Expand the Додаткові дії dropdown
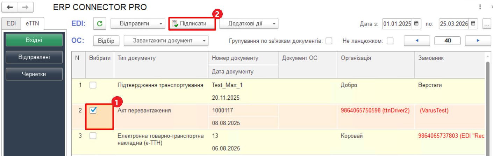493x156 pixels. pos(273,24)
